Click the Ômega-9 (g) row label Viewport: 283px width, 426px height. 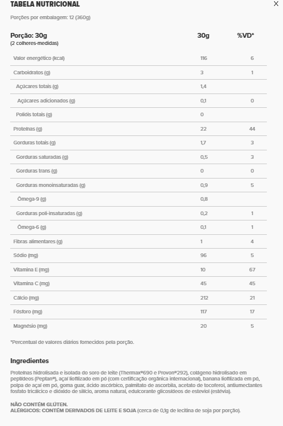click(x=32, y=199)
